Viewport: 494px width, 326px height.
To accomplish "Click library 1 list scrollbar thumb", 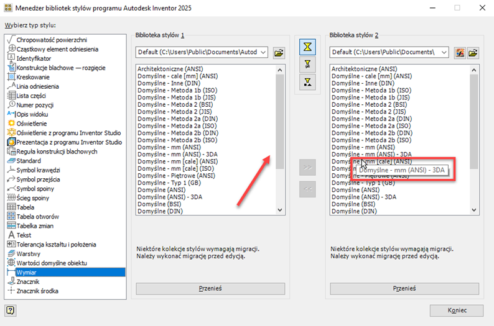I will tap(280, 122).
